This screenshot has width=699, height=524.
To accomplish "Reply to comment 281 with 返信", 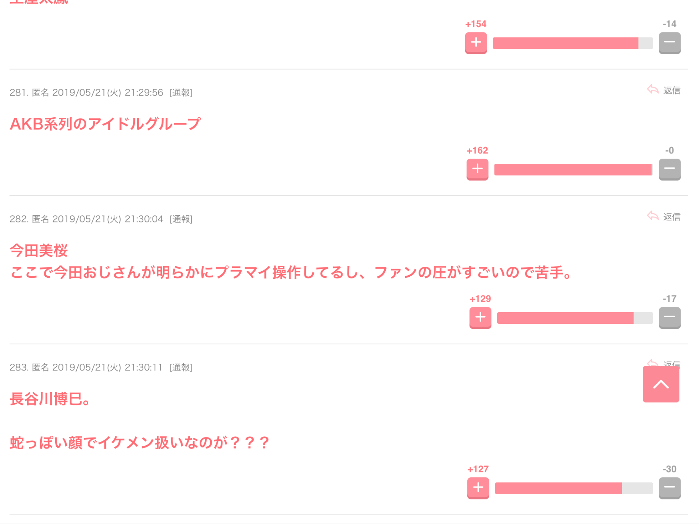I will pos(664,90).
